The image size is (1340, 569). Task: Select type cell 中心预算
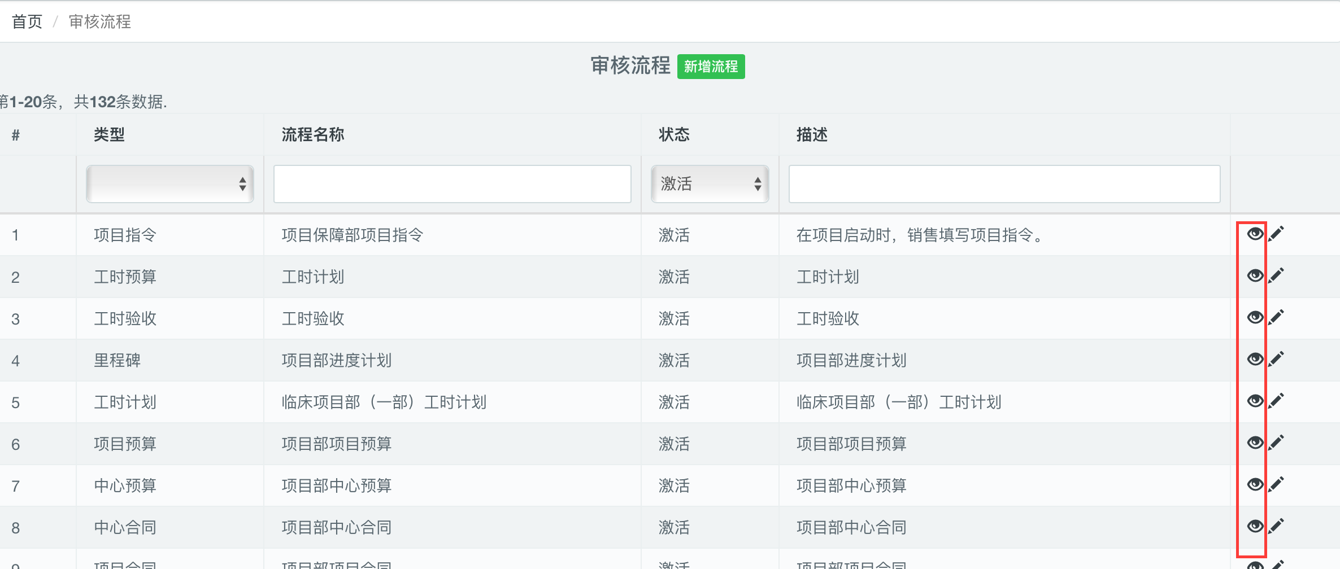coord(125,485)
